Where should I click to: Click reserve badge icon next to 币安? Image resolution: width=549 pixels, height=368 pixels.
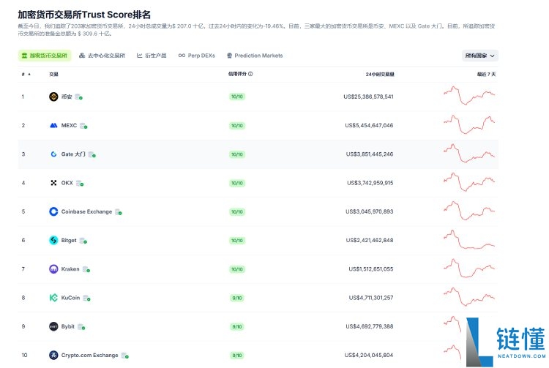coord(79,97)
